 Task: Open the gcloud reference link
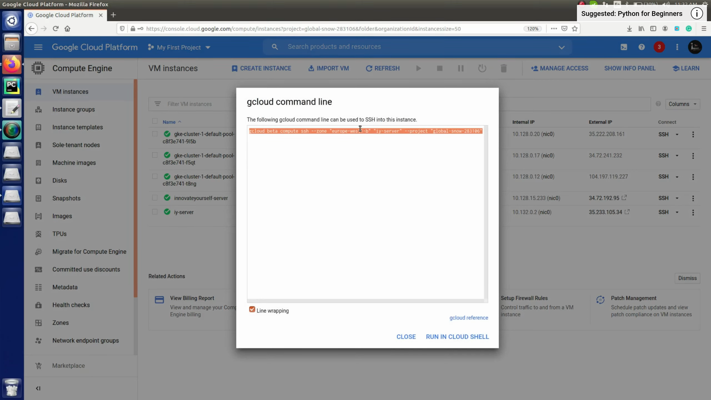468,318
